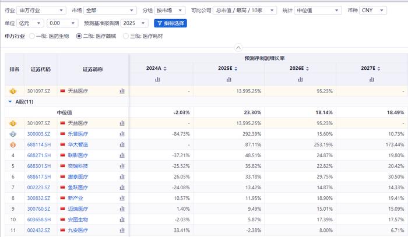Image resolution: width=408 pixels, height=237 pixels.
Task: Open chart icon under 2024A column
Action: tap(157, 79)
